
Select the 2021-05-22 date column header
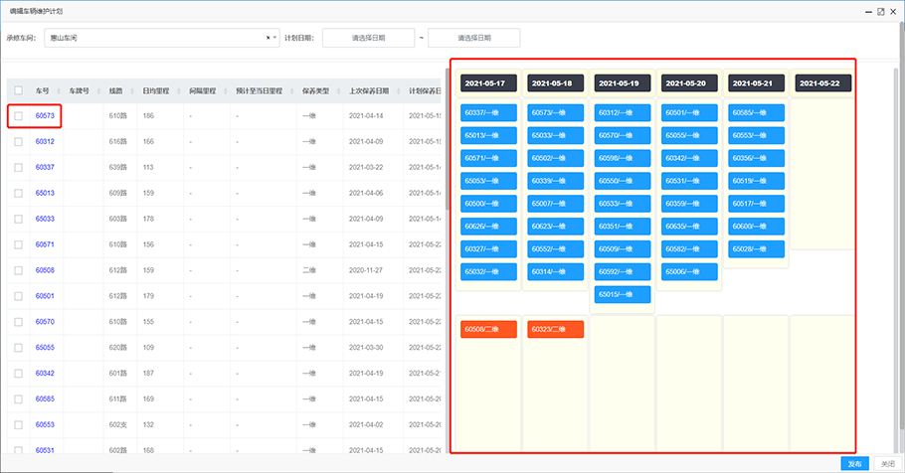click(819, 83)
